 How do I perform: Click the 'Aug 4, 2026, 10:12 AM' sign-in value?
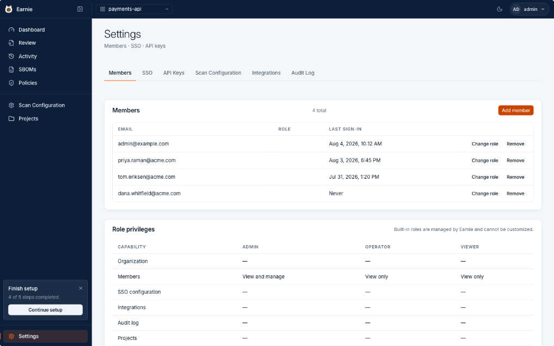[x=355, y=144]
